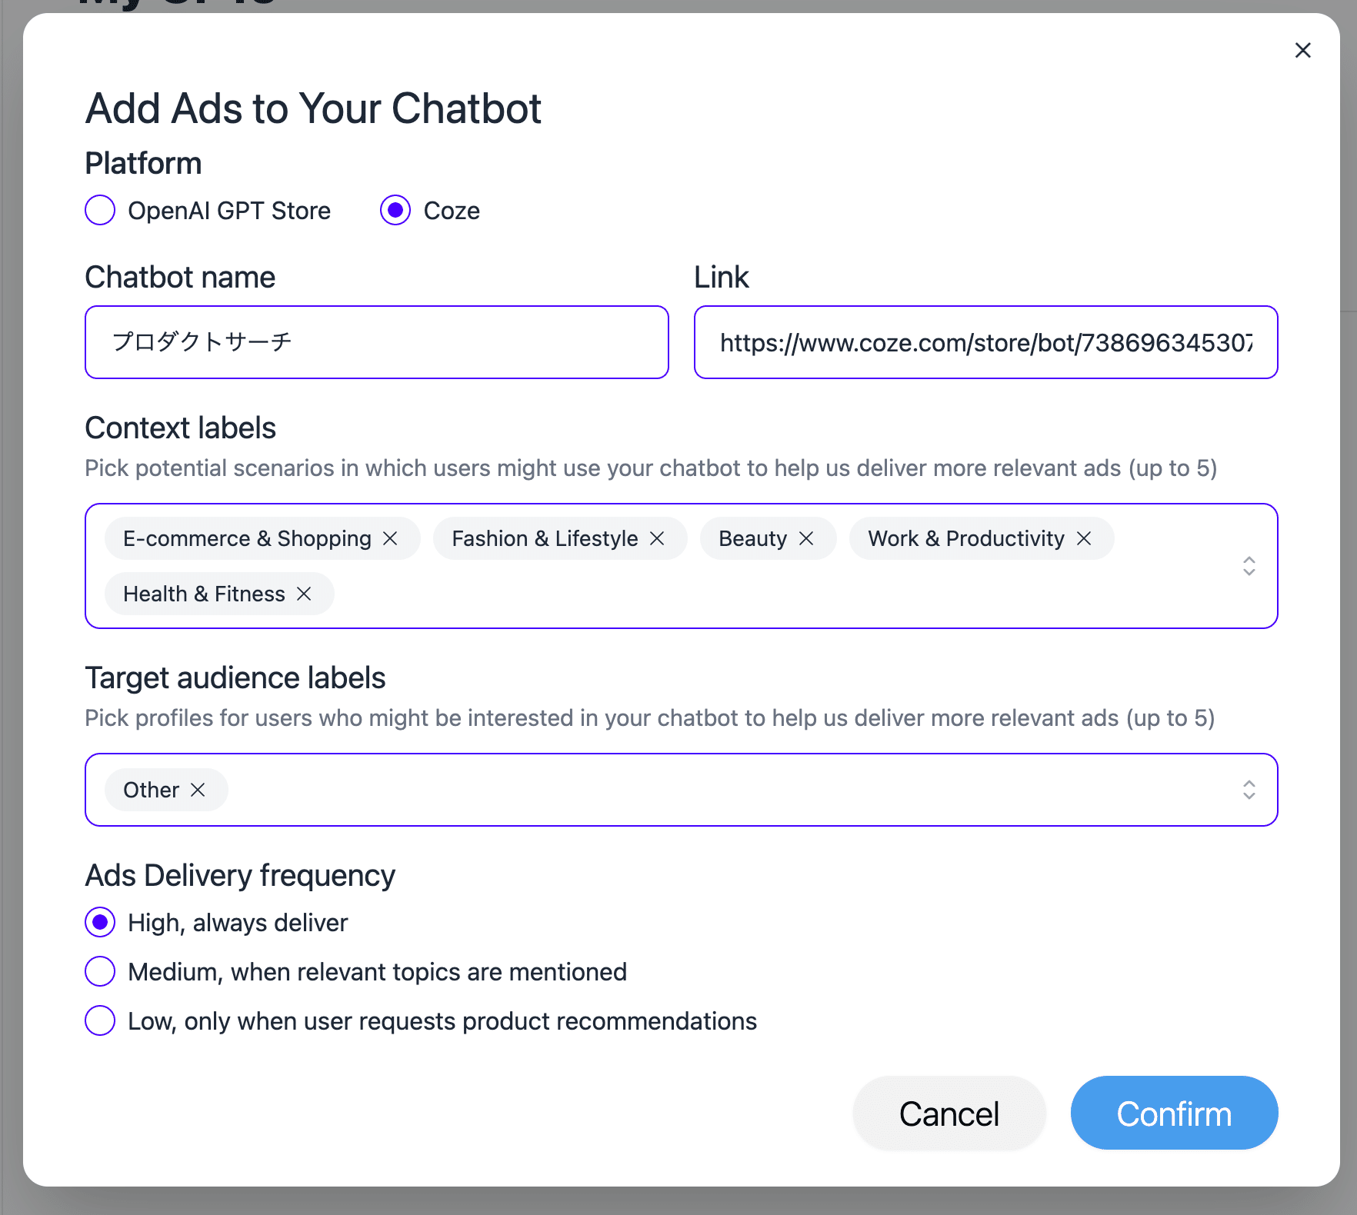This screenshot has height=1215, width=1357.
Task: Remove the Health & Fitness label
Action: tap(304, 594)
